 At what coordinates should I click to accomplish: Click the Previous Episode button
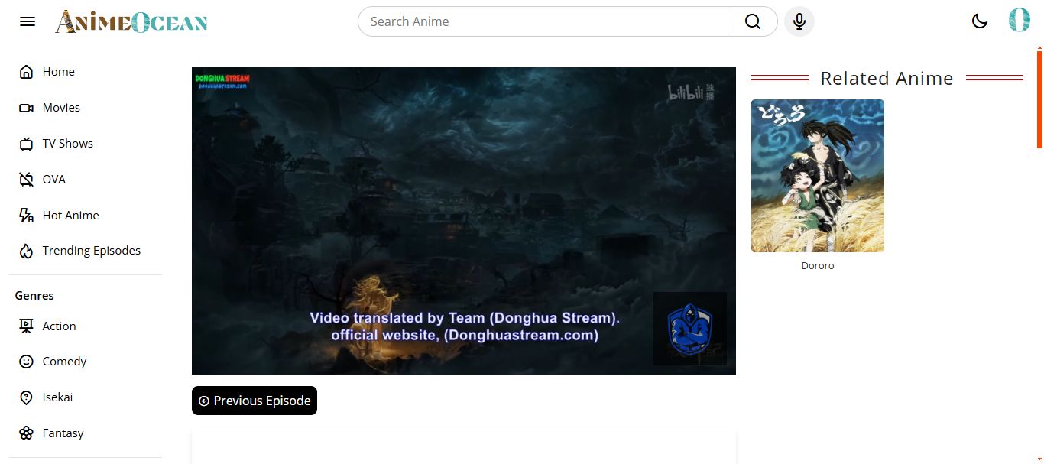[255, 401]
